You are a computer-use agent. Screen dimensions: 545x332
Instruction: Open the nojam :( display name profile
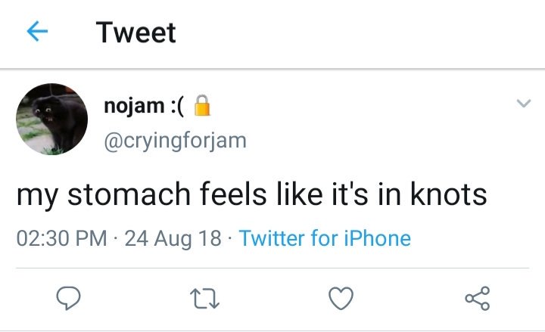[144, 106]
